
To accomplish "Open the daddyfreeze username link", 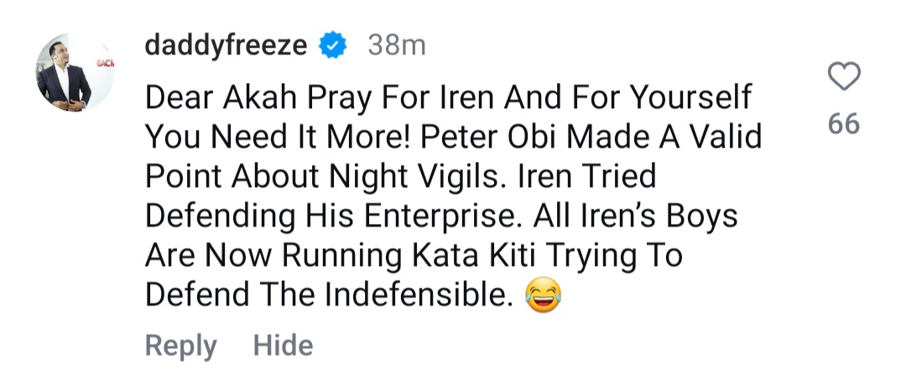I will (226, 45).
